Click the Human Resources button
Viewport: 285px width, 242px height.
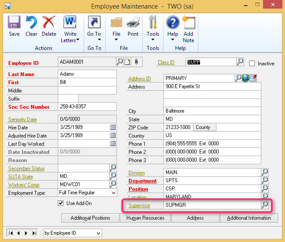[x=145, y=218]
